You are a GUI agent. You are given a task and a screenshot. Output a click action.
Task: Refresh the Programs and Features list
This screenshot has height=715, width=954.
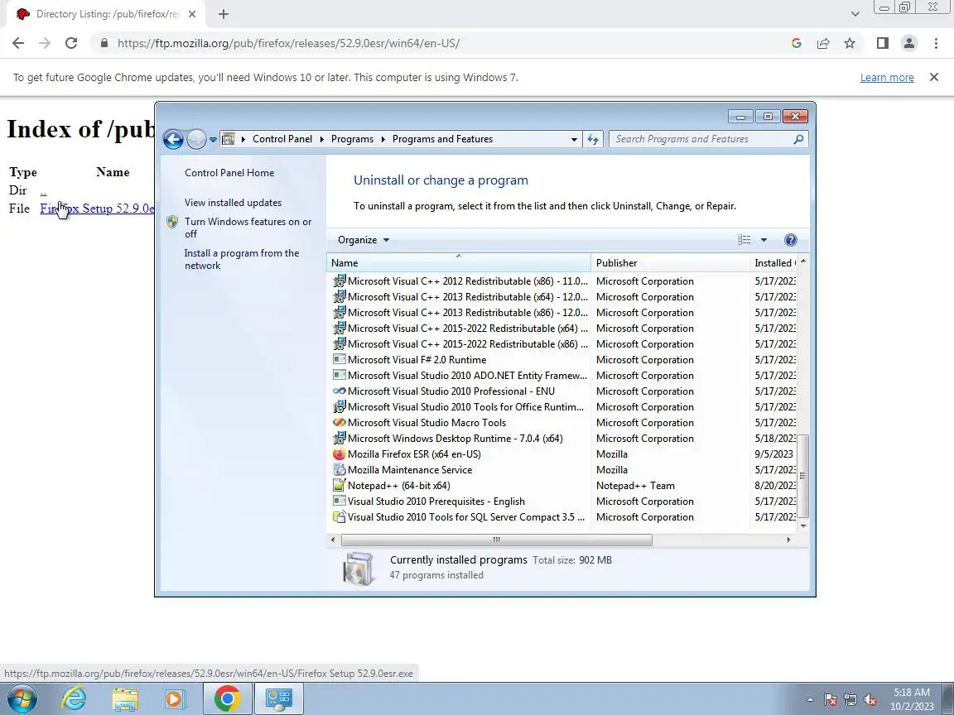coord(593,139)
